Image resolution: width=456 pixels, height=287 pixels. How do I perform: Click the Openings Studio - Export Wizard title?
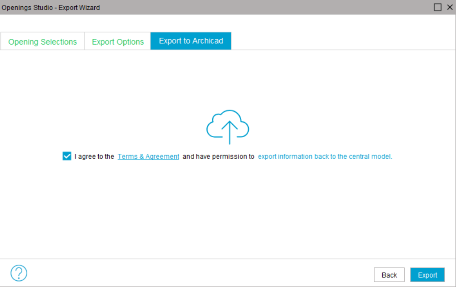point(50,8)
